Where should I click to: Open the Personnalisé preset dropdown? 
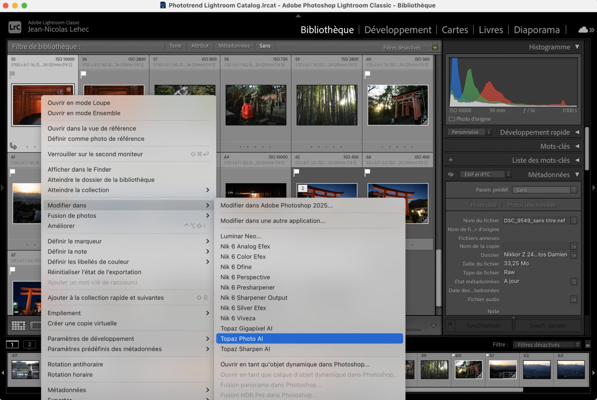click(x=469, y=132)
